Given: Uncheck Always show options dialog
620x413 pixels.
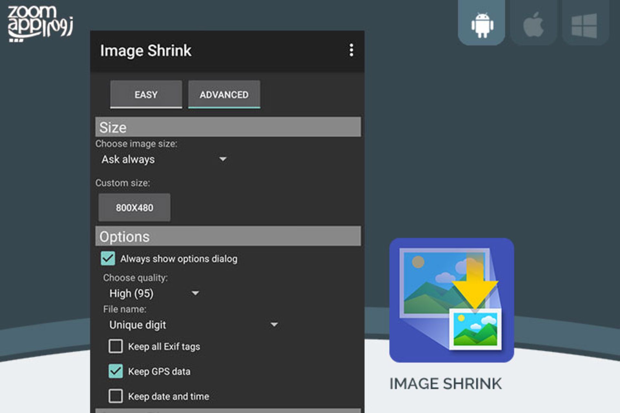Looking at the screenshot, I should (x=108, y=258).
